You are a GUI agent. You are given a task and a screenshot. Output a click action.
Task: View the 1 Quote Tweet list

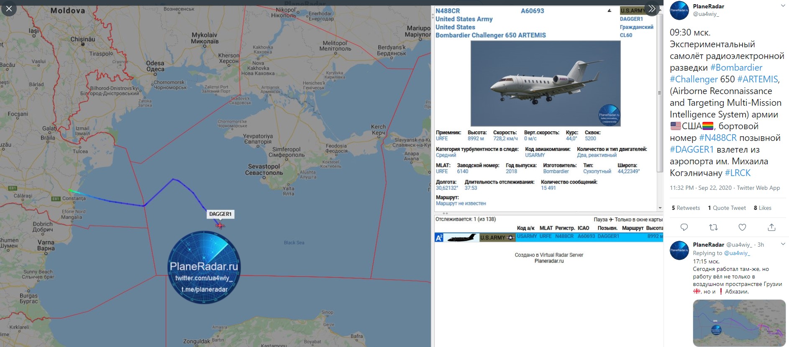727,208
